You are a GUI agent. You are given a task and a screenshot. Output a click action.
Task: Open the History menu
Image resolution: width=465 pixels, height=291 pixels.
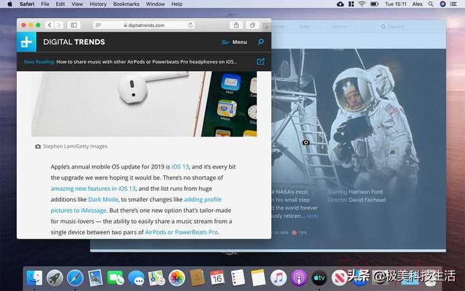point(98,4)
